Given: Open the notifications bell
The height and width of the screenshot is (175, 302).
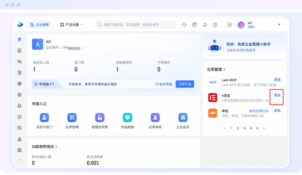Looking at the screenshot, I should 205,25.
